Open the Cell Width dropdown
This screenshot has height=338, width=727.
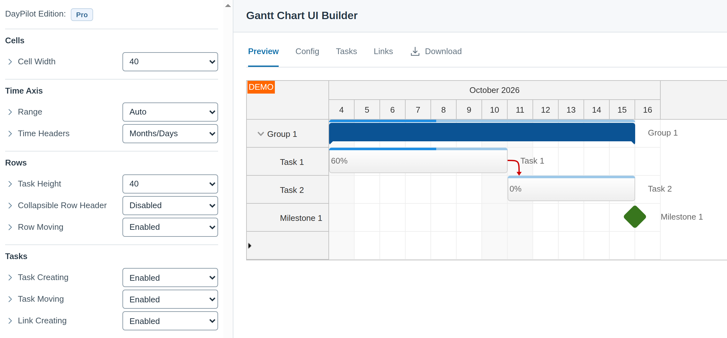pyautogui.click(x=170, y=62)
